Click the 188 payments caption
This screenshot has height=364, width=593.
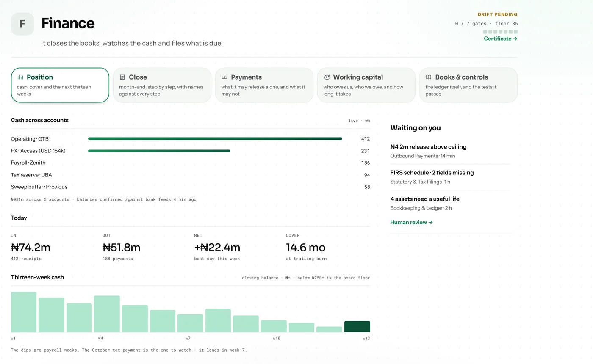(118, 259)
